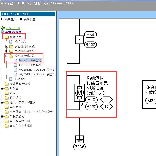The height and width of the screenshot is (156, 156).
Task: Open the 返回上一级 link
Action: point(13,28)
